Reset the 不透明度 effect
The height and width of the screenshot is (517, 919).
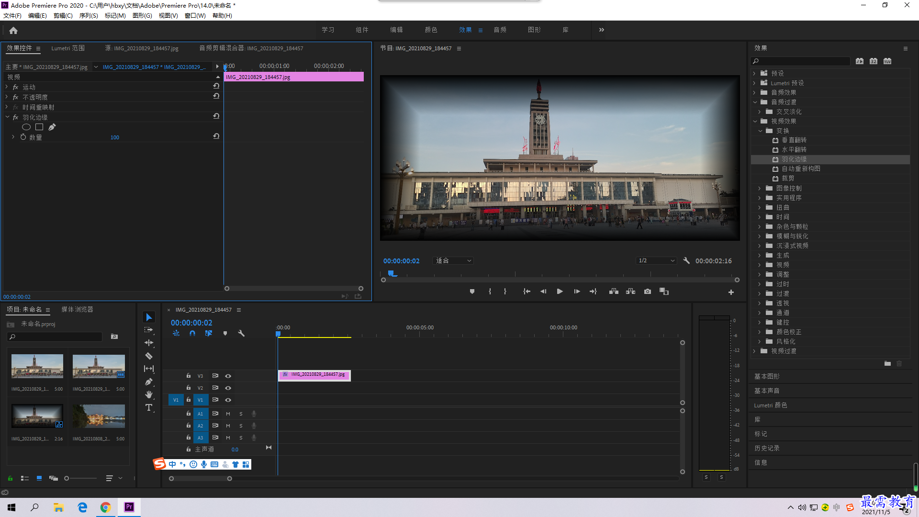click(x=216, y=96)
